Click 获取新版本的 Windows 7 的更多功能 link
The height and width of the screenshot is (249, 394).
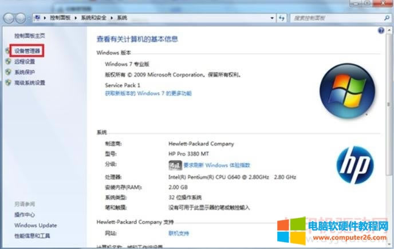tap(148, 93)
